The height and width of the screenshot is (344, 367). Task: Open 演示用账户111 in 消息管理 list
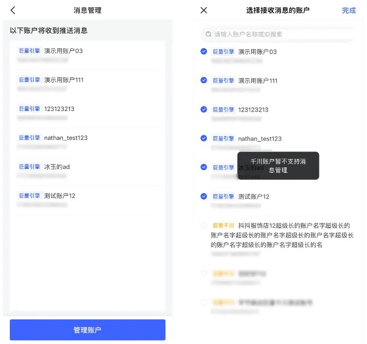[x=88, y=84]
